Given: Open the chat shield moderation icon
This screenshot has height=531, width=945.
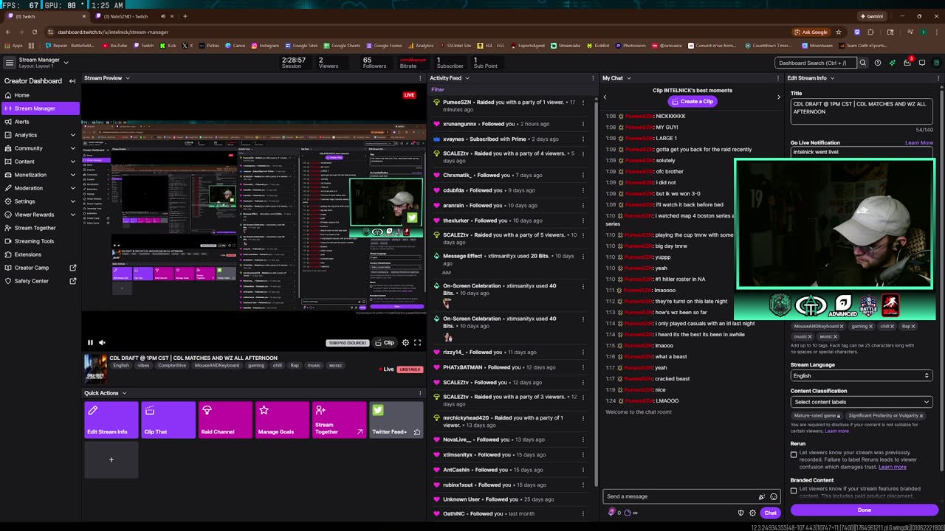Looking at the screenshot, I should pyautogui.click(x=740, y=513).
